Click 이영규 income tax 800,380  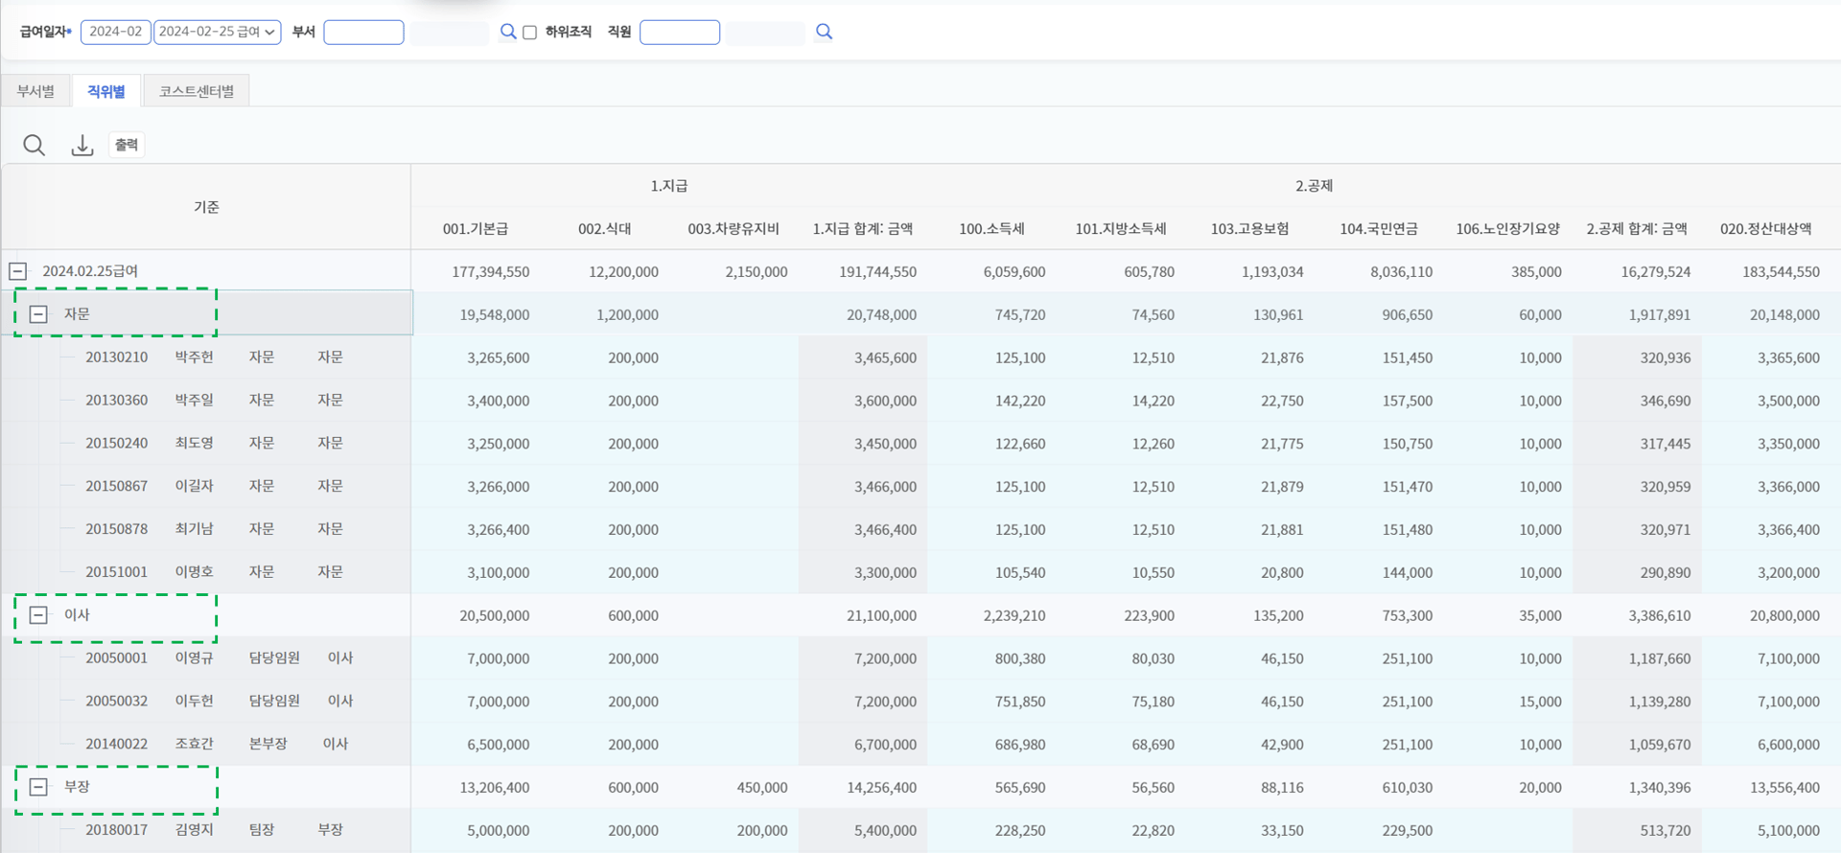point(1020,658)
